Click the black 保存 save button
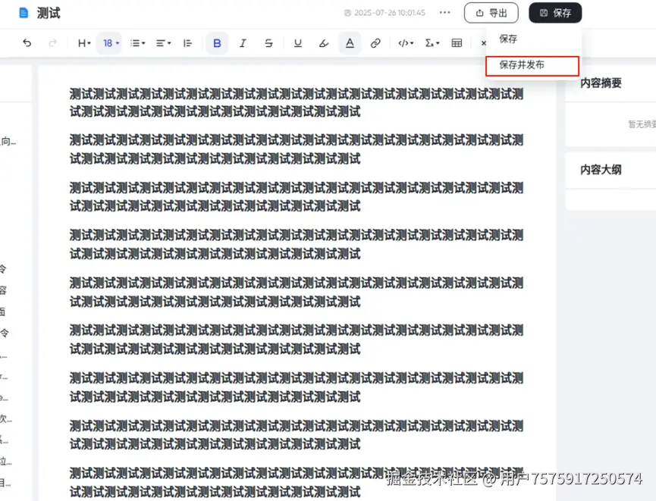656x501 pixels. 555,13
